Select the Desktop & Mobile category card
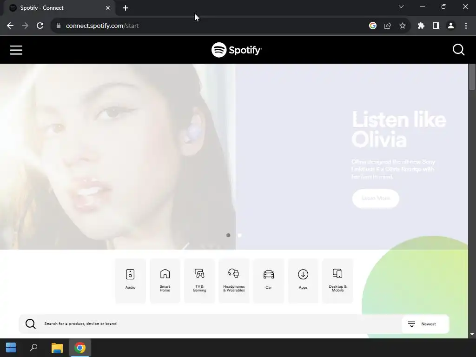The image size is (476, 357). coord(337,280)
